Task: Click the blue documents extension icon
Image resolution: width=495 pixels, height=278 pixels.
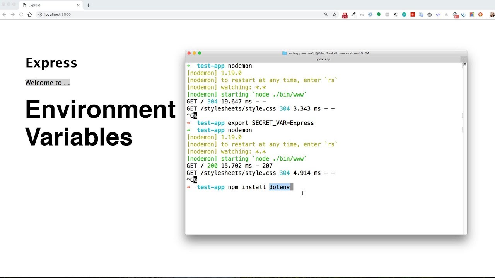Action: pyautogui.click(x=421, y=14)
